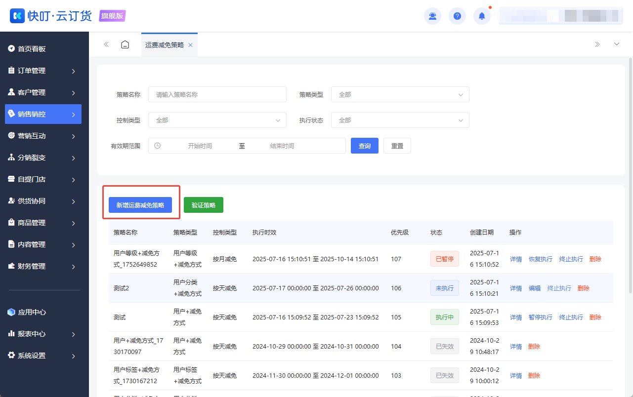Click the 应用中心 cube icon
633x397 pixels.
[x=11, y=312]
